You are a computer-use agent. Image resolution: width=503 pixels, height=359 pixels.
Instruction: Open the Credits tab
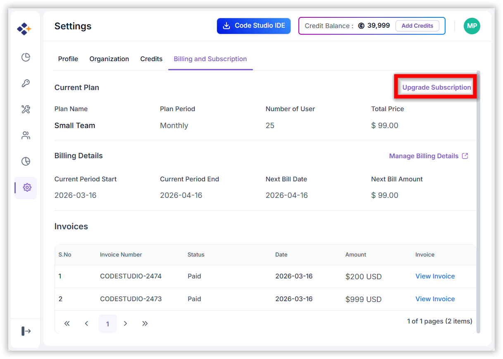pos(151,59)
